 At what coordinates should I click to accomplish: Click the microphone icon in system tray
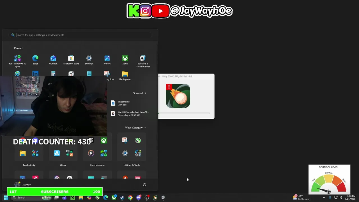click(x=330, y=198)
